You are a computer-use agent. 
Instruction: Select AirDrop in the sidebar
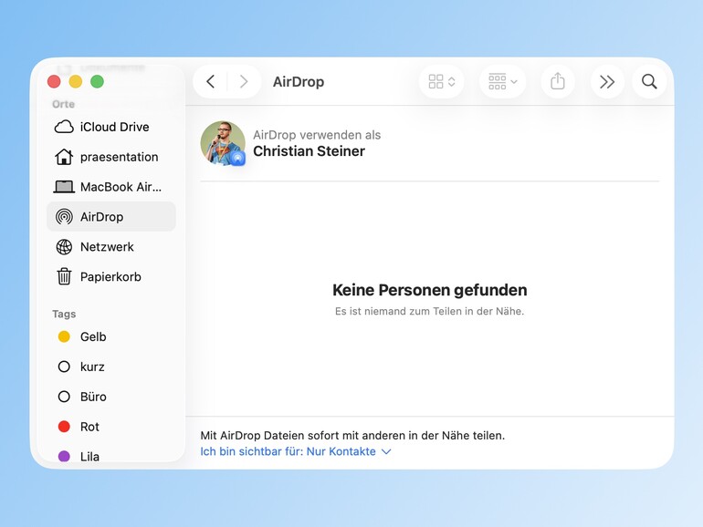(x=111, y=217)
